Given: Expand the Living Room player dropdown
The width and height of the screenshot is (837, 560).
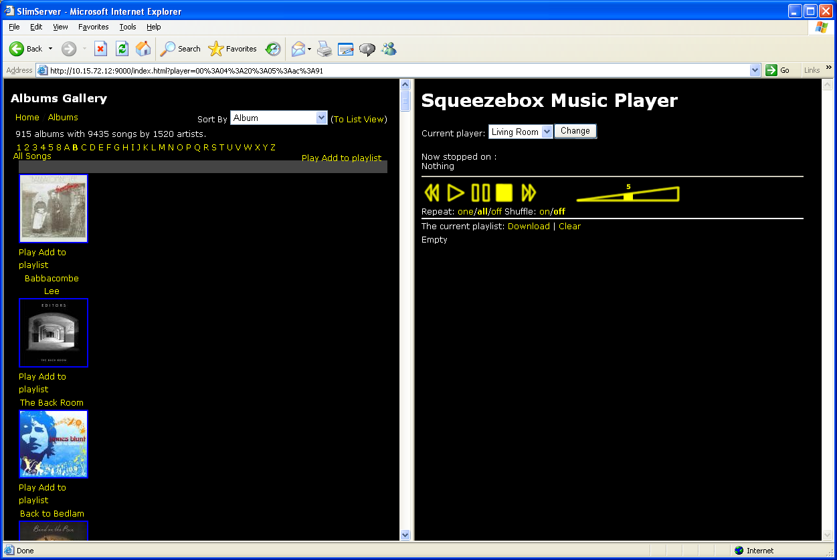Looking at the screenshot, I should tap(547, 132).
